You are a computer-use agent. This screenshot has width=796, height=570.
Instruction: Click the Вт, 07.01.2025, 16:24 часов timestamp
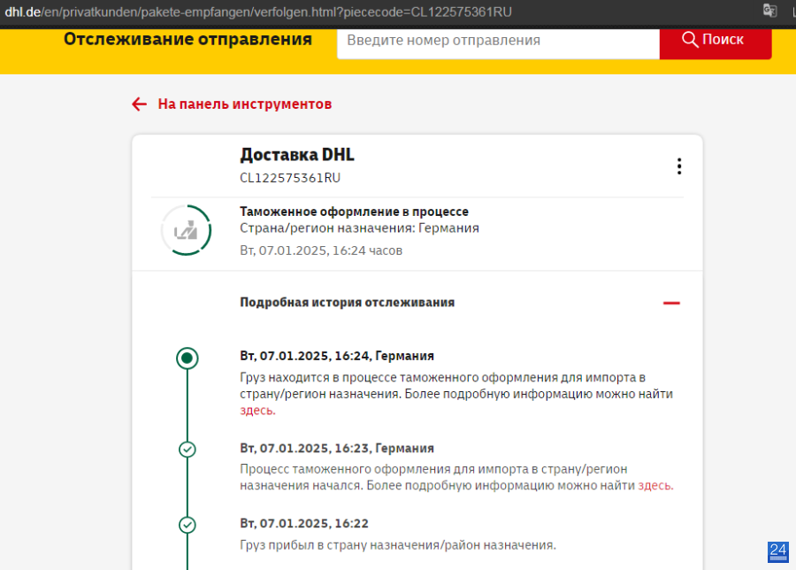coord(321,250)
